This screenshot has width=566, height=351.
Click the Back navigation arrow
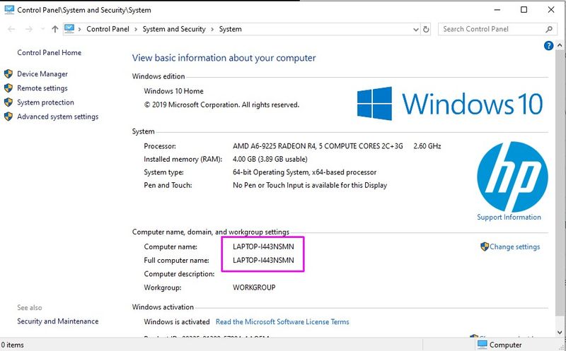pos(11,29)
